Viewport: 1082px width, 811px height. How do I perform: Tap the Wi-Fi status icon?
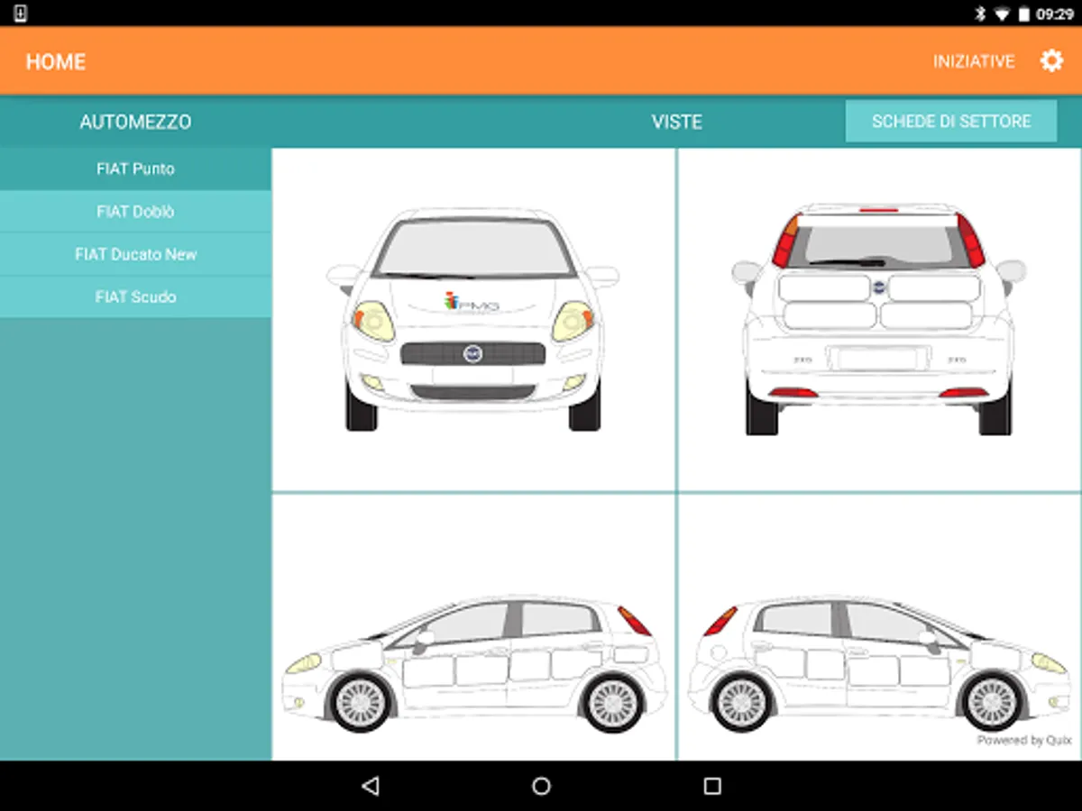(x=1002, y=14)
